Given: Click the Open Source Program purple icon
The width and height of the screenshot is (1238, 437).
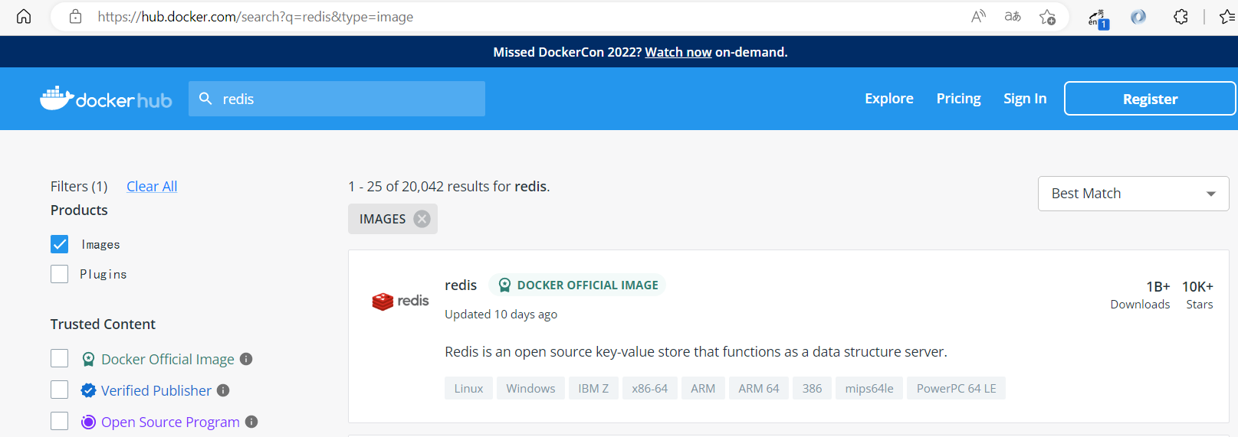Looking at the screenshot, I should click(89, 422).
